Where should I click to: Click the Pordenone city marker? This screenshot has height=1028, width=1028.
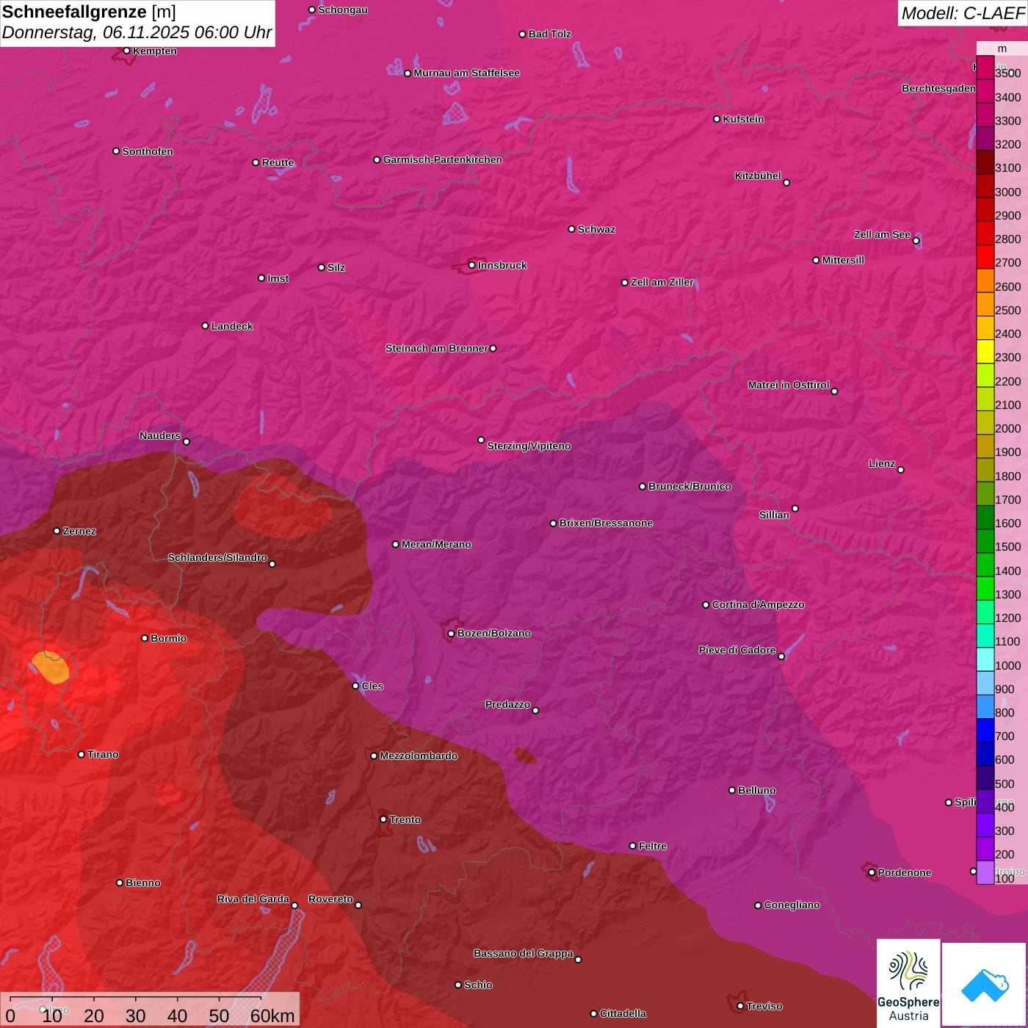coord(872,872)
